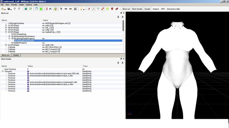
Task: Open the File menu
Action: [x=2, y=5]
